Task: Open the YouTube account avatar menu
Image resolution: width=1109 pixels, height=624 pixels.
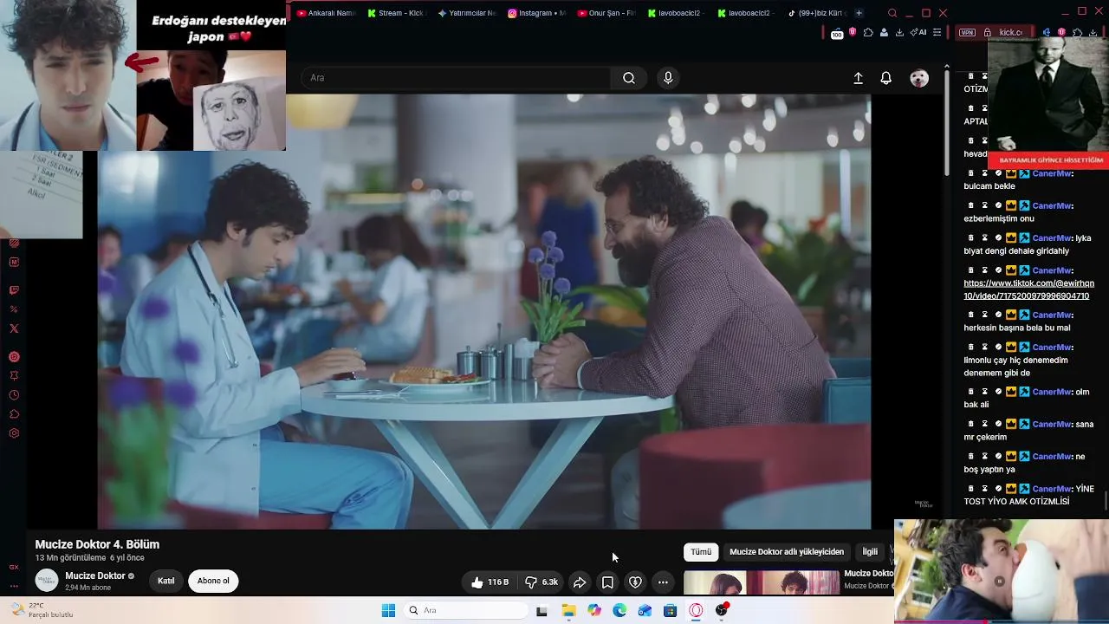Action: (x=919, y=78)
